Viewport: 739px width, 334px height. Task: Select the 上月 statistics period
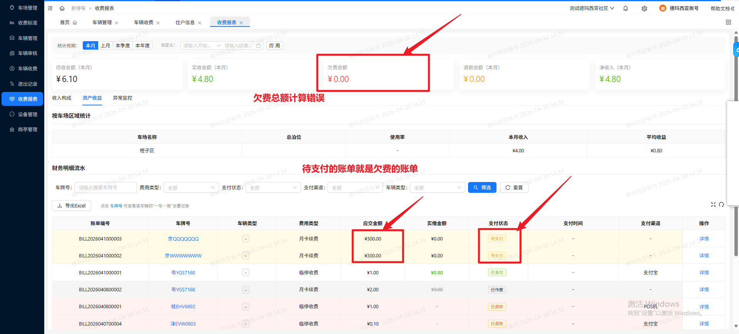pyautogui.click(x=105, y=45)
